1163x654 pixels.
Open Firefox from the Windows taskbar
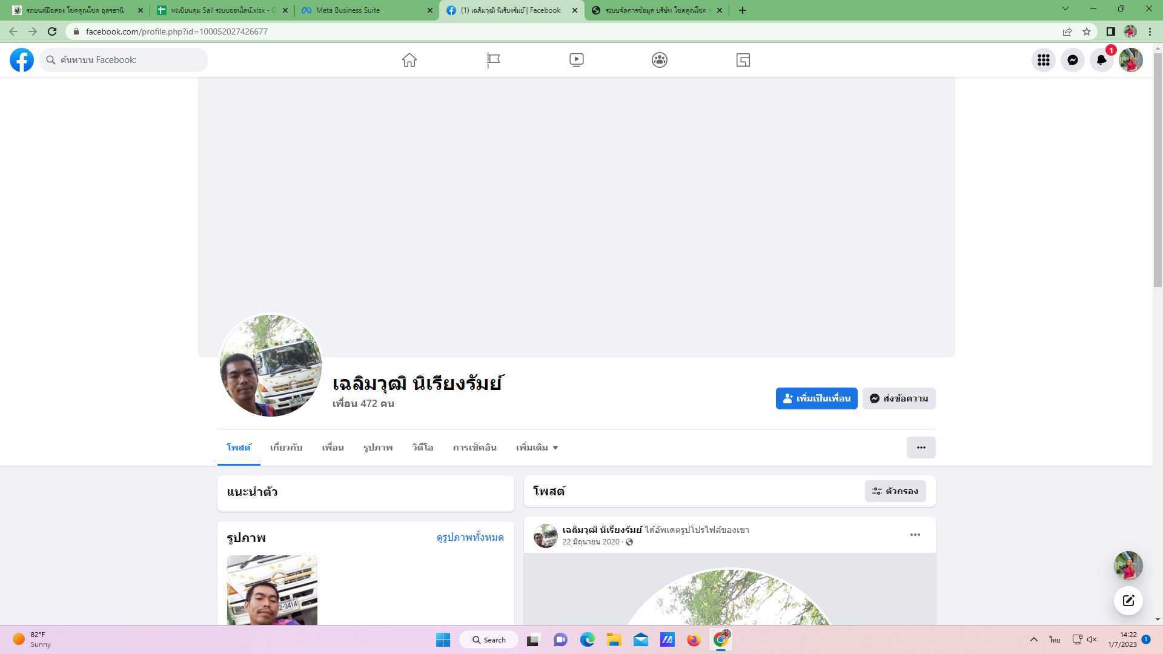(x=694, y=639)
